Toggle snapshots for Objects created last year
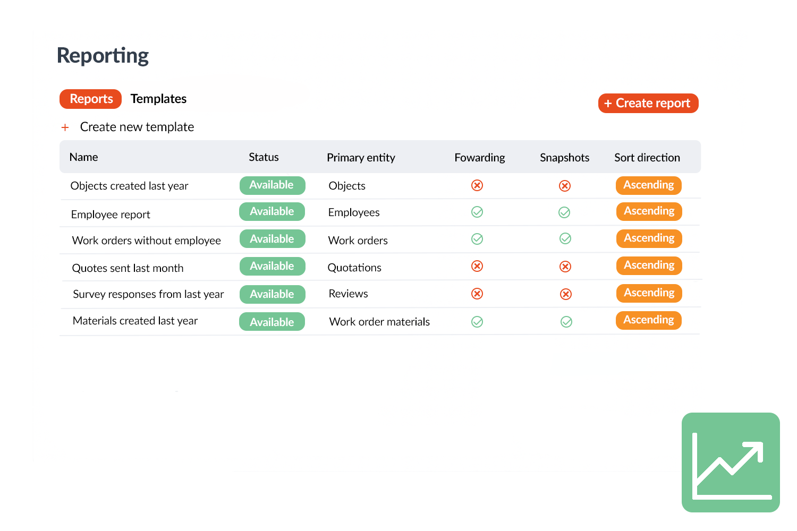 [x=565, y=186]
